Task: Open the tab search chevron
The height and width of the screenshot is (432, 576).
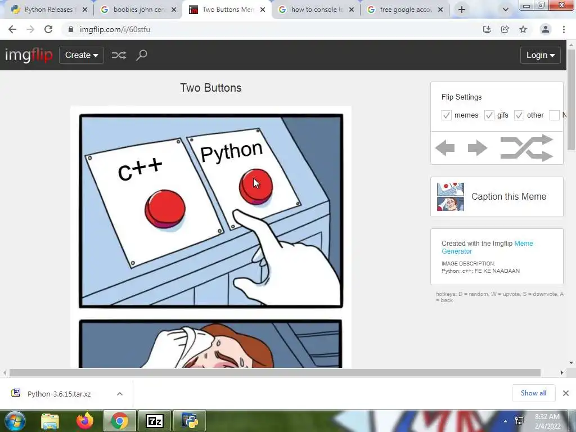Action: (x=506, y=10)
